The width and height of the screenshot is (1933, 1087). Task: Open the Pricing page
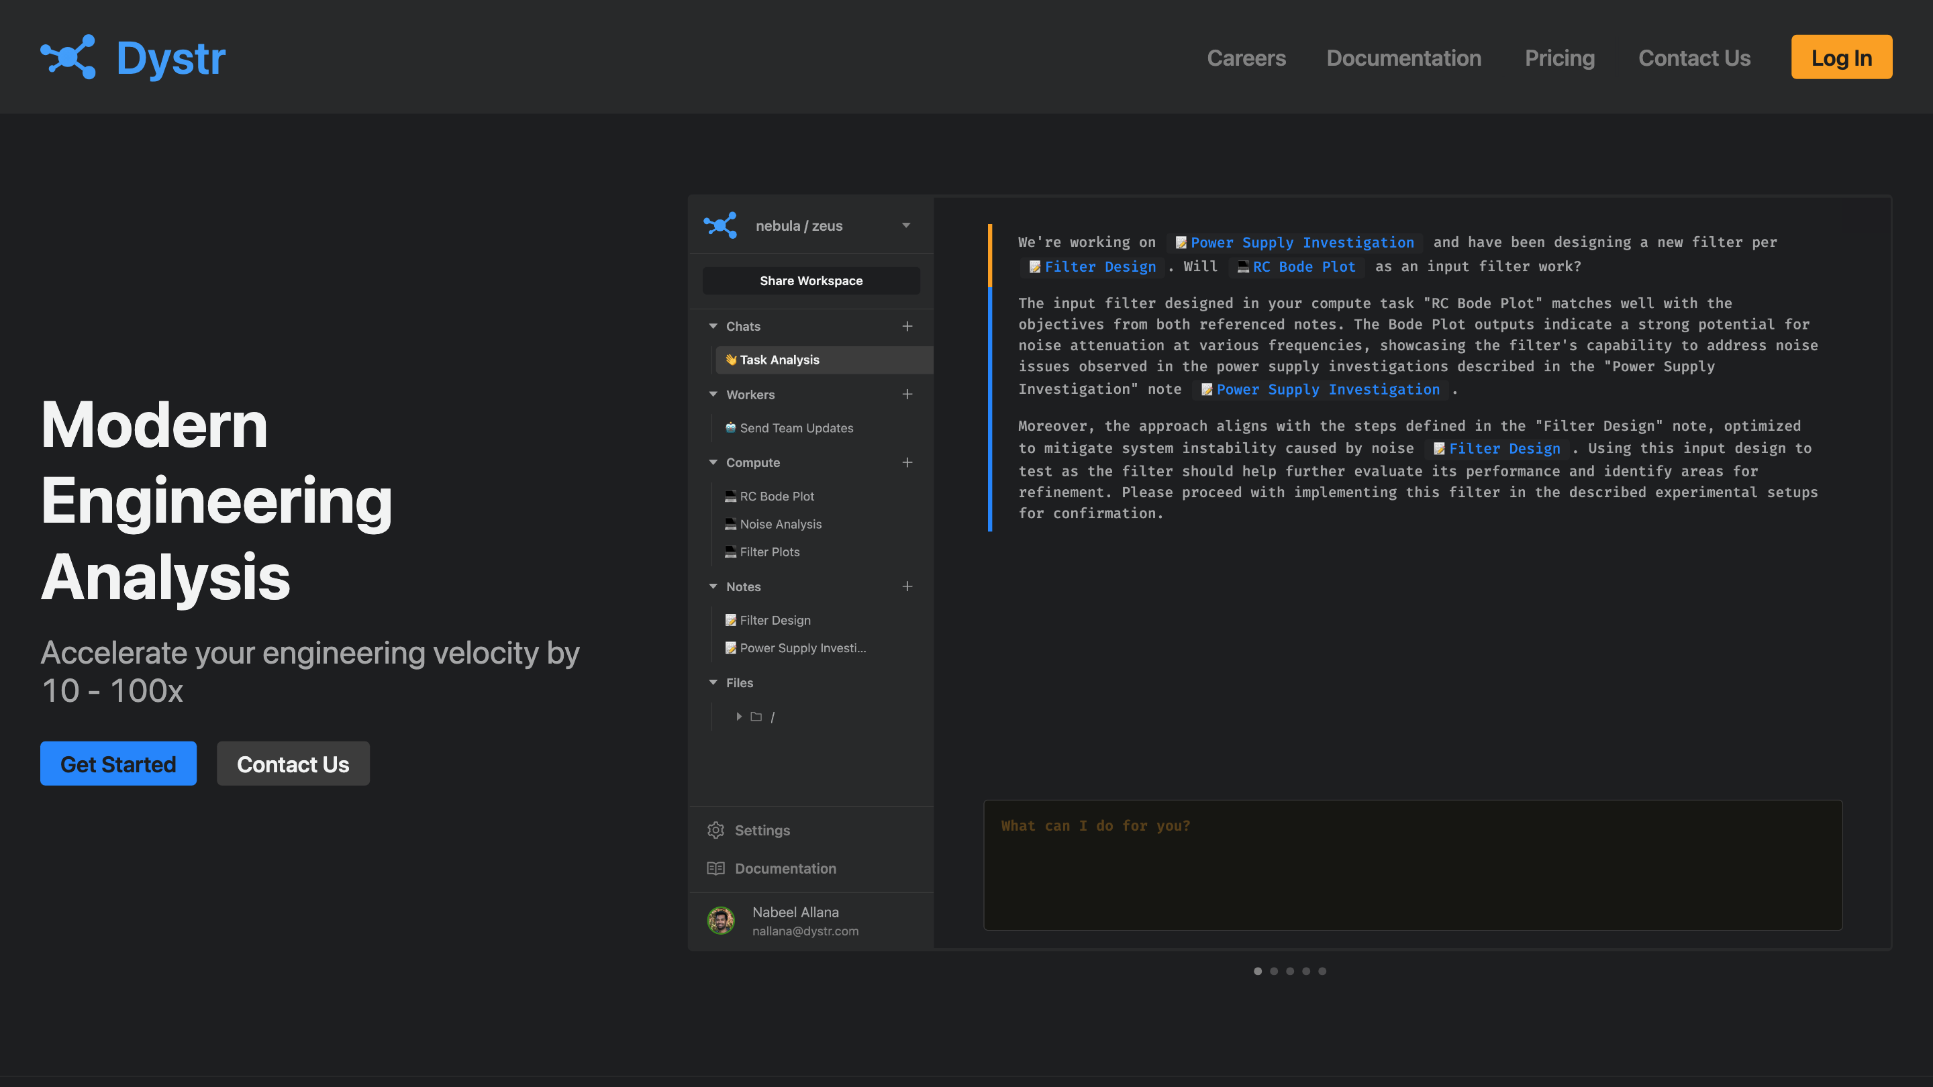click(1559, 58)
